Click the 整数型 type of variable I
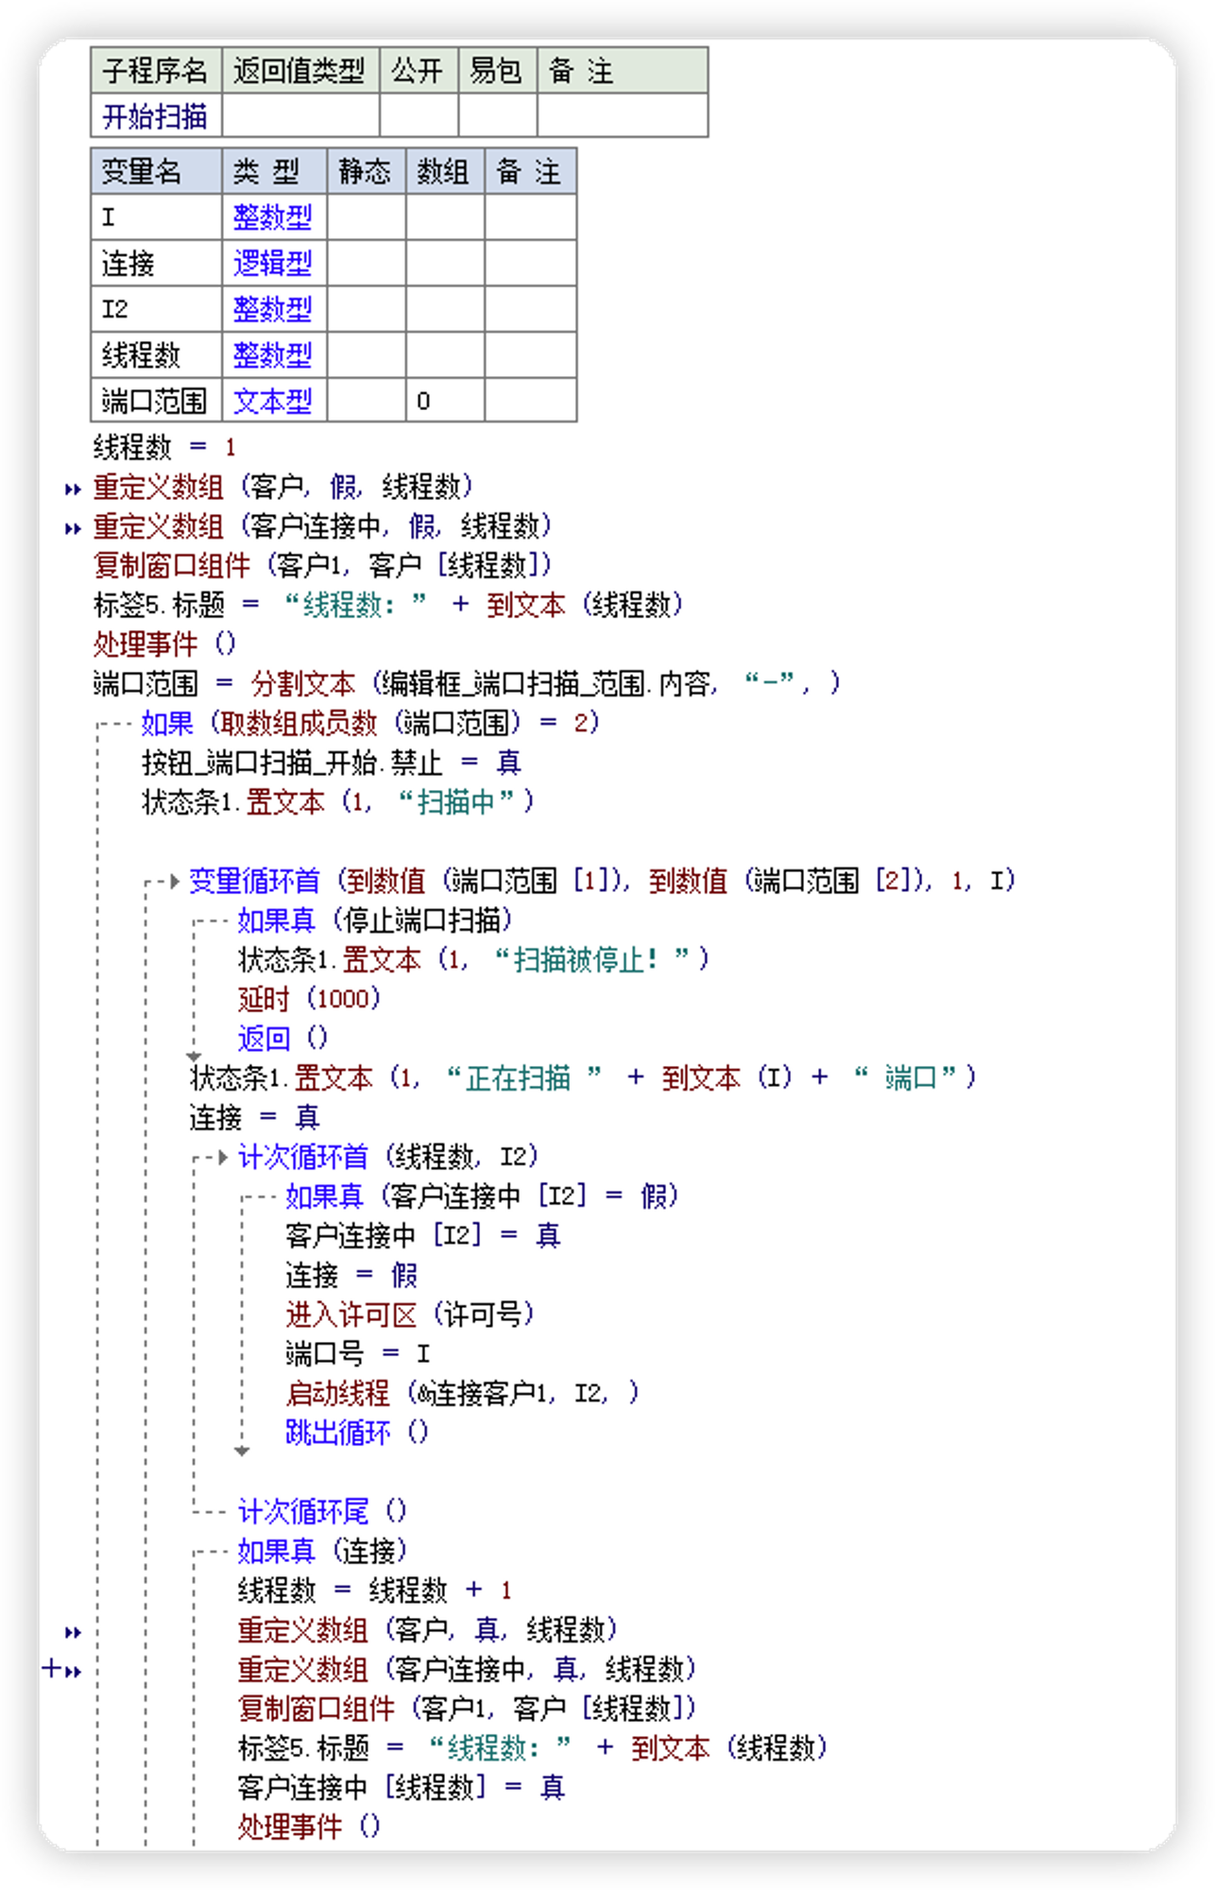The width and height of the screenshot is (1215, 1890). 273,217
